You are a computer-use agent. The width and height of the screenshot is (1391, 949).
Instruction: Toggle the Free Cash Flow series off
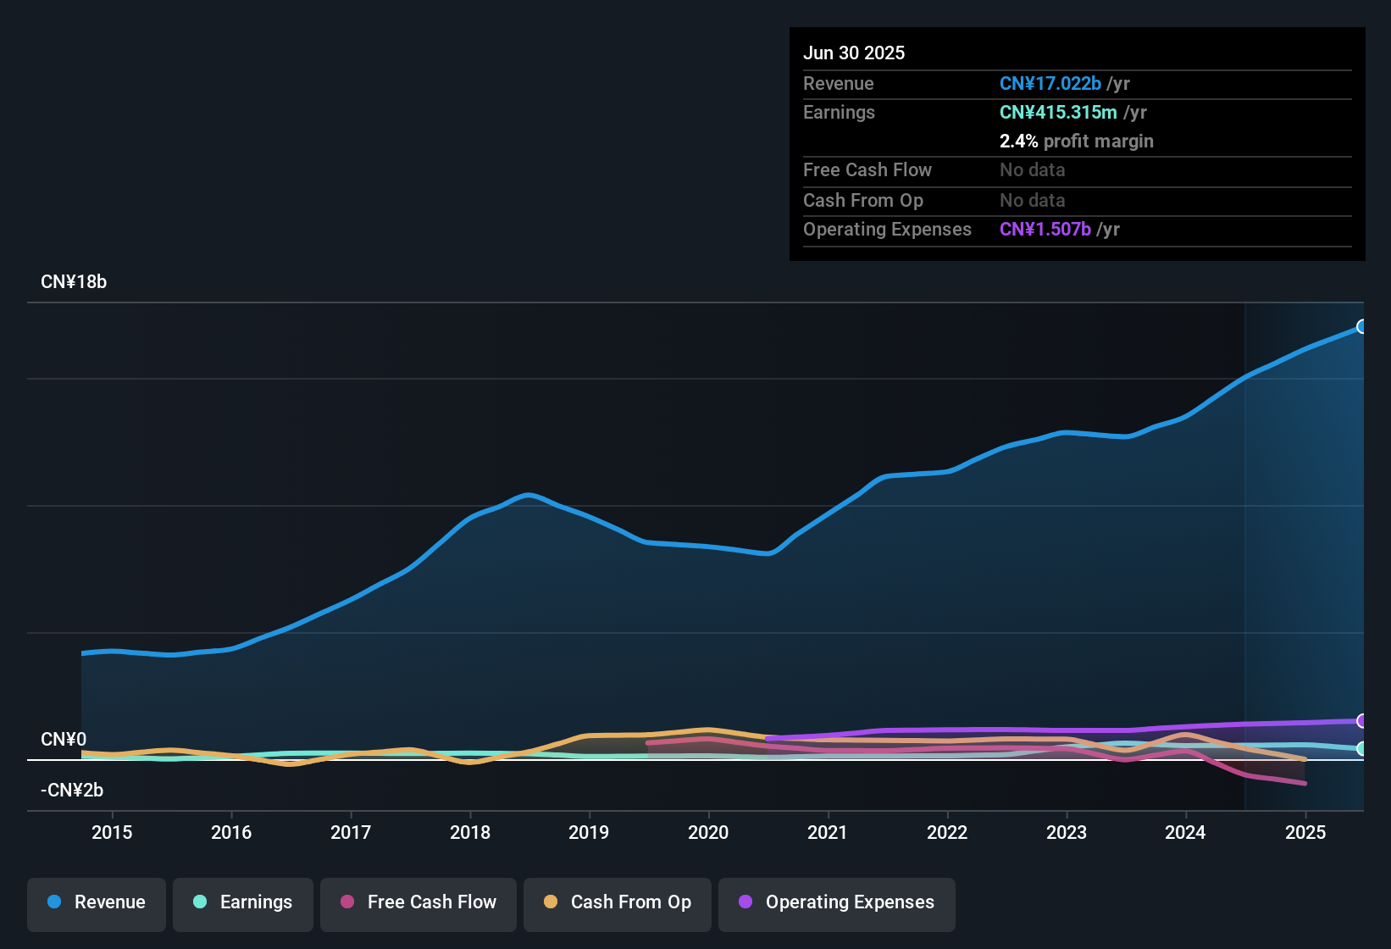pos(418,902)
